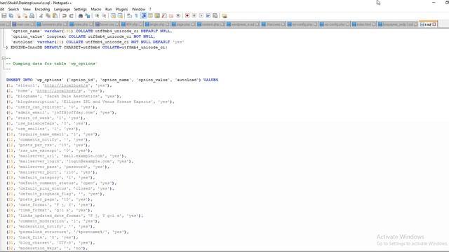This screenshot has height=252, width=449.
Task: Toggle the file Monitoring eye icon
Action: tap(178, 15)
